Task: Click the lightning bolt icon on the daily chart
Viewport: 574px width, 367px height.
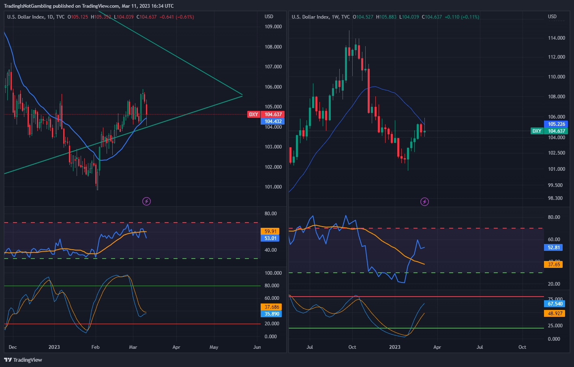Action: pos(147,201)
